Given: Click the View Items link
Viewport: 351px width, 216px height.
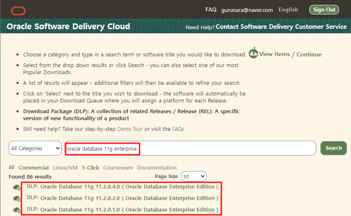Looking at the screenshot, I should coord(275,54).
